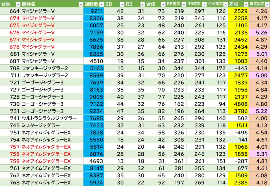Select rotation count cell 8387
The height and width of the screenshot is (186, 270).
pos(94,175)
